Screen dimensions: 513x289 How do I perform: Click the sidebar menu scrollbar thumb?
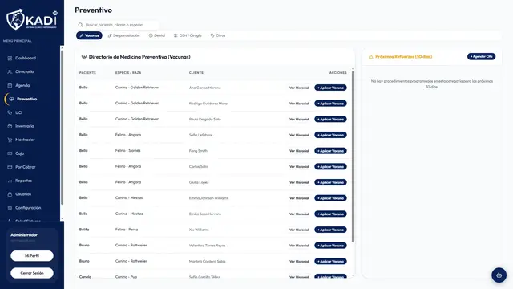point(63,127)
